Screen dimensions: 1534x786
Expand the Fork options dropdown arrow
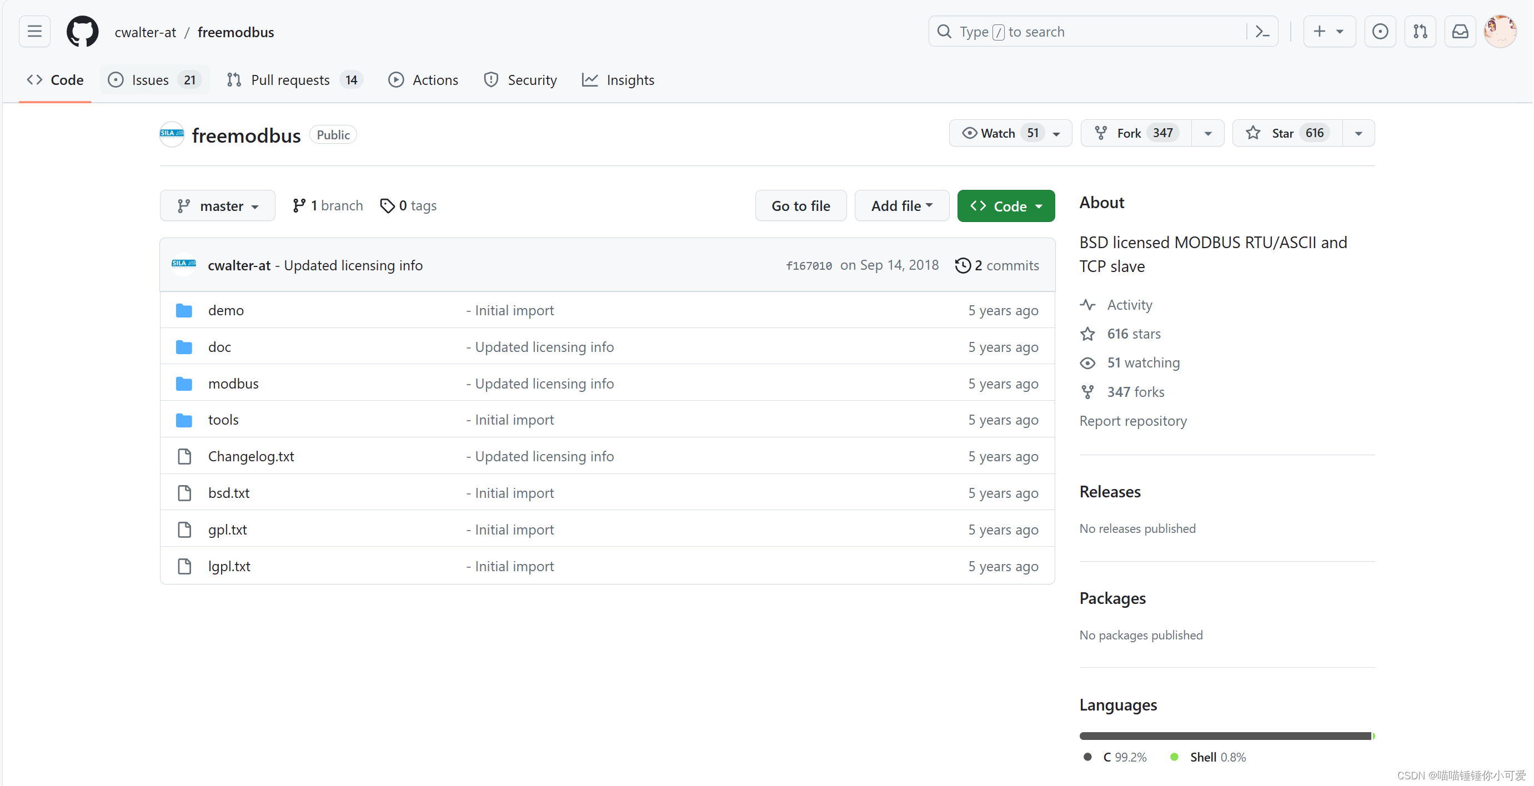(x=1207, y=133)
